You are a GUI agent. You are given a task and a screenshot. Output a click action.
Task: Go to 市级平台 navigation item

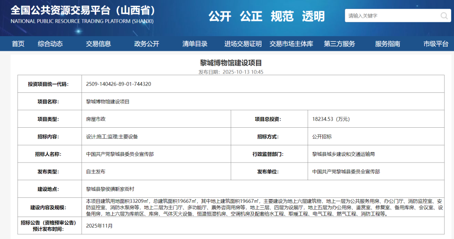[x=436, y=44]
